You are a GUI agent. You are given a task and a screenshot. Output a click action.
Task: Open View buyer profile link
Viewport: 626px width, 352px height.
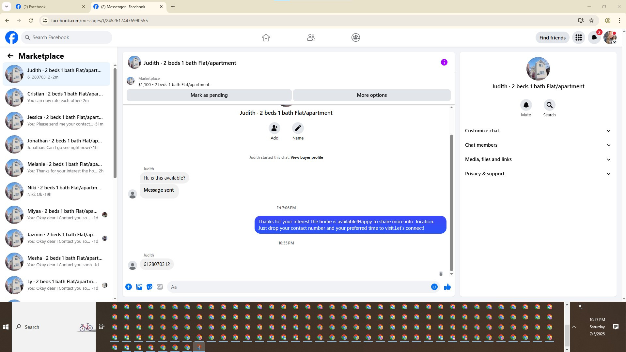(x=306, y=157)
